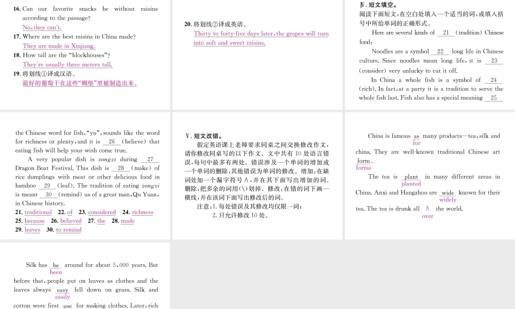Viewport: 515px width, 309px height.
Task: Click correction 'easily' under 'easy'
Action: click(x=62, y=297)
